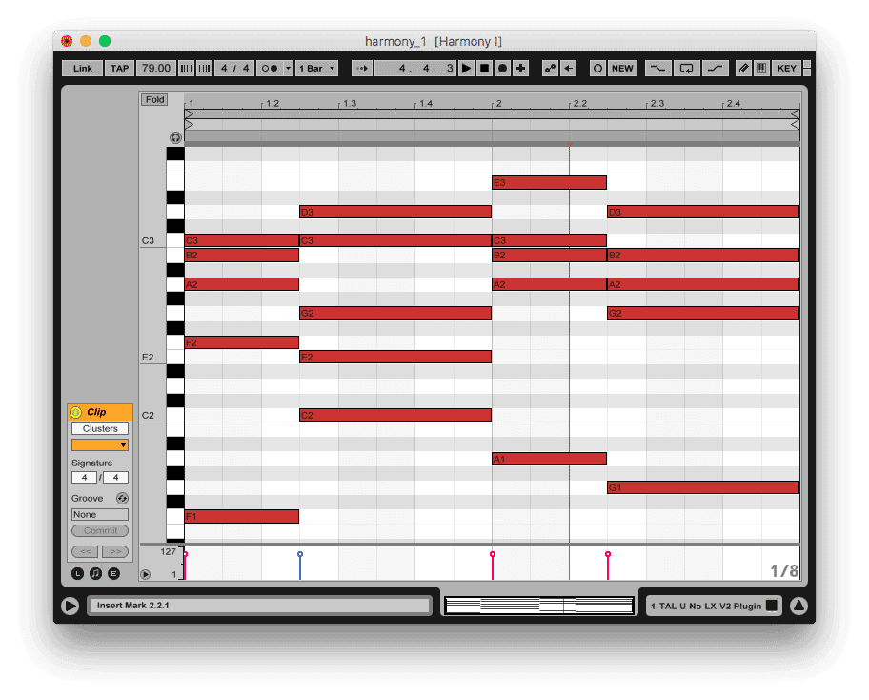This screenshot has height=700, width=869.
Task: Toggle the Clip activator button
Action: click(x=76, y=412)
